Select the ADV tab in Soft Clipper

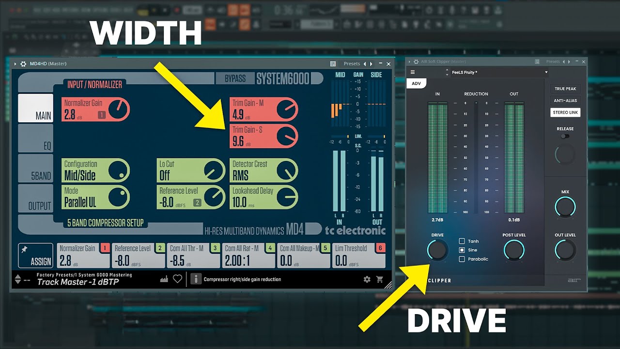point(417,83)
